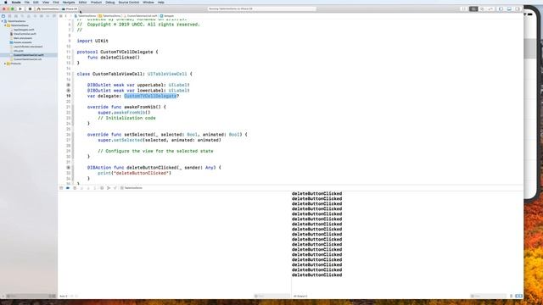Screen dimensions: 543x305
Task: Click the variables view filter field
Action: (271, 296)
